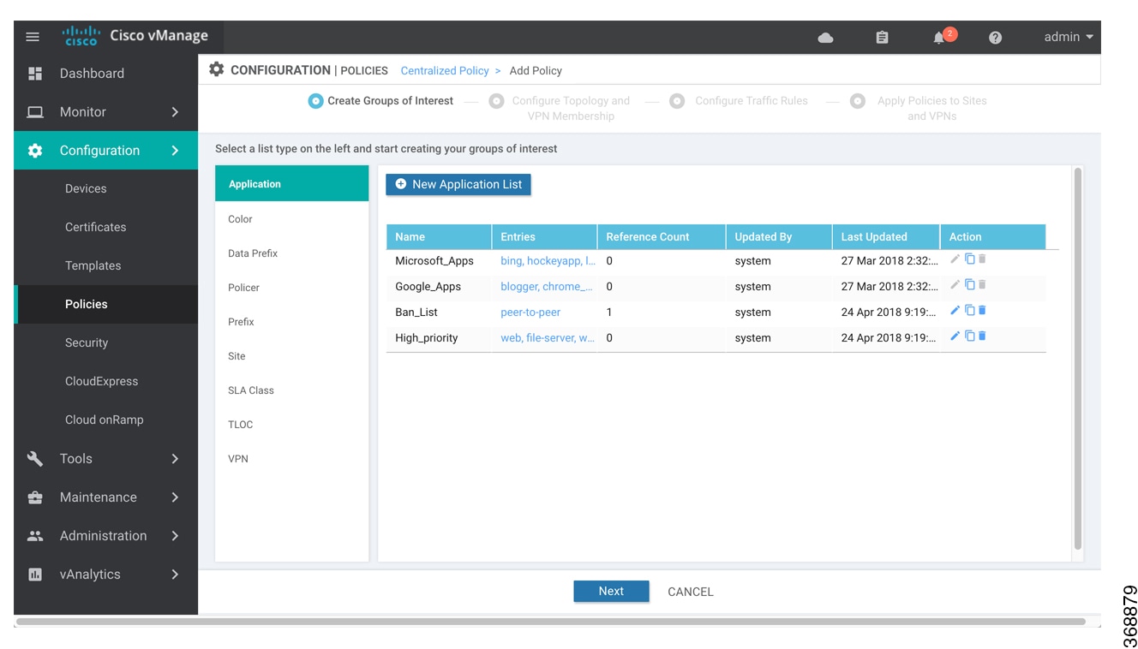Sort by the Reference Count column header

[662, 237]
